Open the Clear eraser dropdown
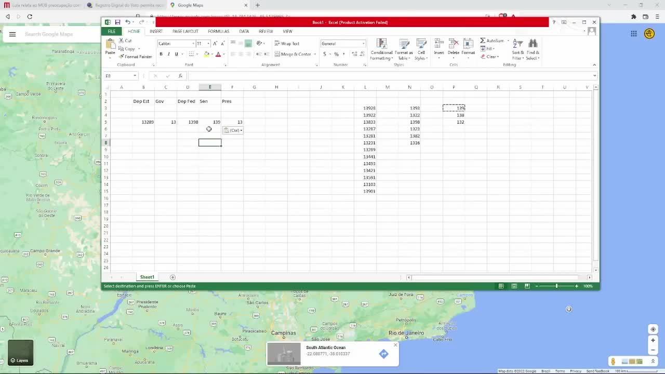The width and height of the screenshot is (665, 374). [489, 57]
